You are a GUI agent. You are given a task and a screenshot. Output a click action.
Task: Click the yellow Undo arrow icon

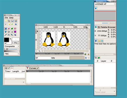(x=9, y=24)
